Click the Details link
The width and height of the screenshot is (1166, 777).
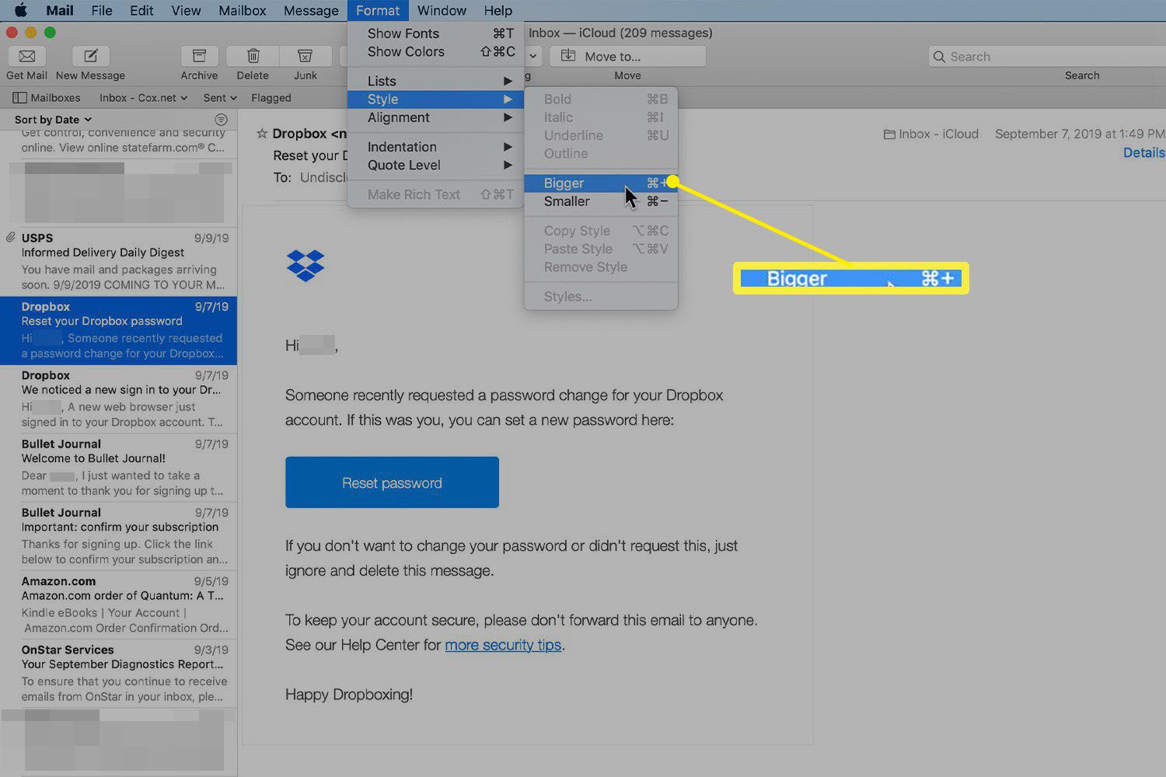point(1143,152)
